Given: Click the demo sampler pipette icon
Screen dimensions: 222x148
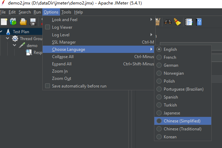Looking at the screenshot, I should [22, 45].
